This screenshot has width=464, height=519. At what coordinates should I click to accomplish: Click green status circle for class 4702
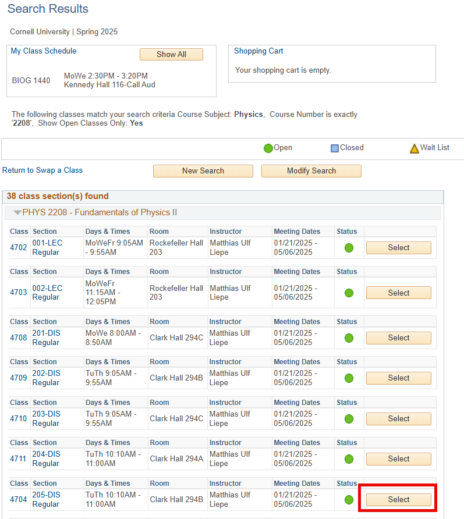[x=349, y=248]
